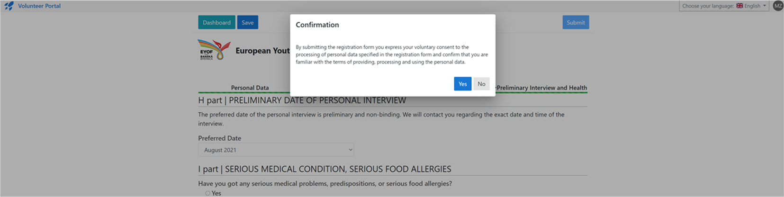The height and width of the screenshot is (197, 784).
Task: Click the chevron on the Preferred Date select
Action: tap(351, 150)
